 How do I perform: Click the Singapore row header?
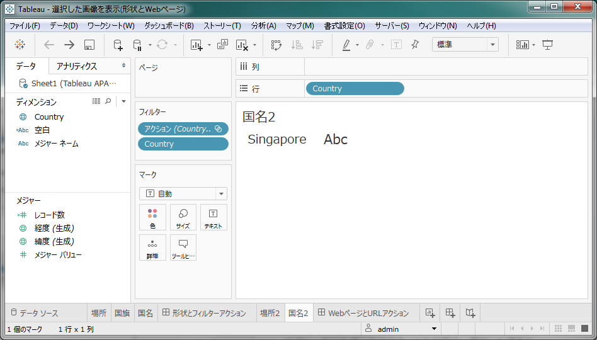point(277,139)
